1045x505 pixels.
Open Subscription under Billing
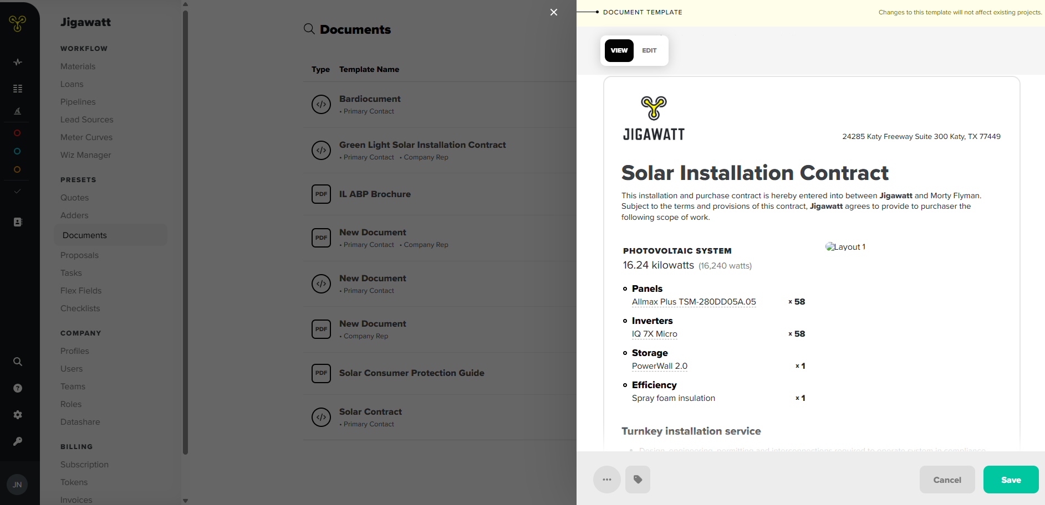(85, 465)
